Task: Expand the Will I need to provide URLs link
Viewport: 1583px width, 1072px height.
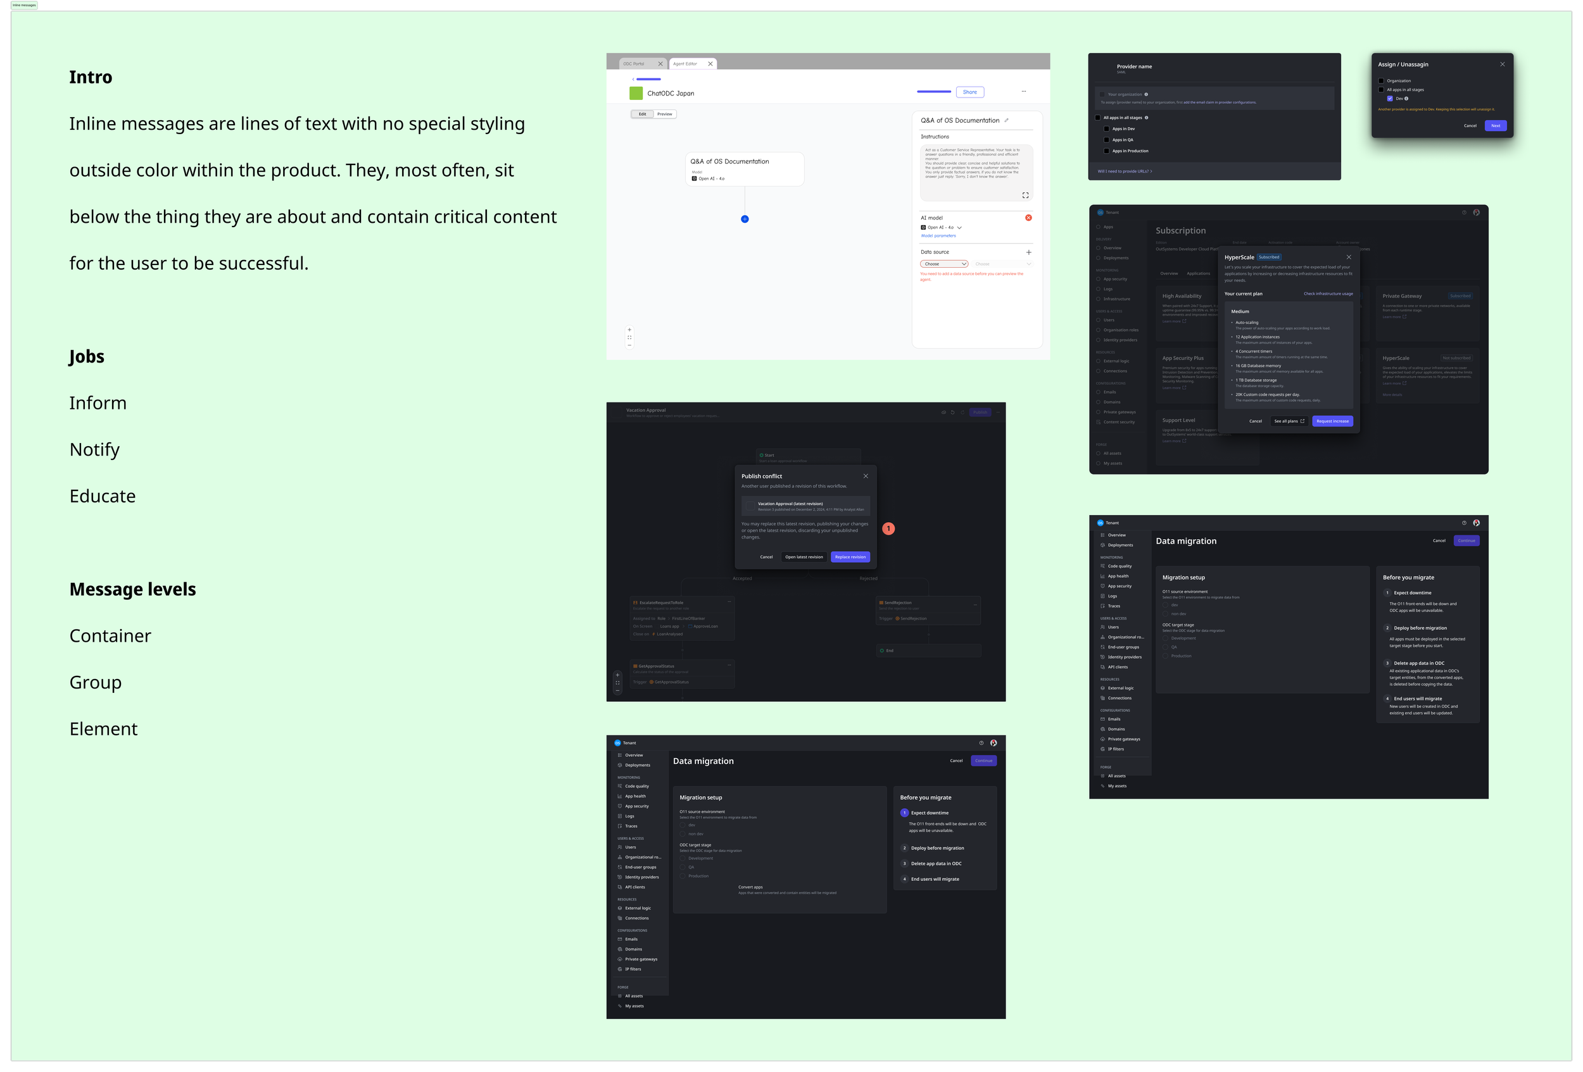Action: click(x=1125, y=171)
